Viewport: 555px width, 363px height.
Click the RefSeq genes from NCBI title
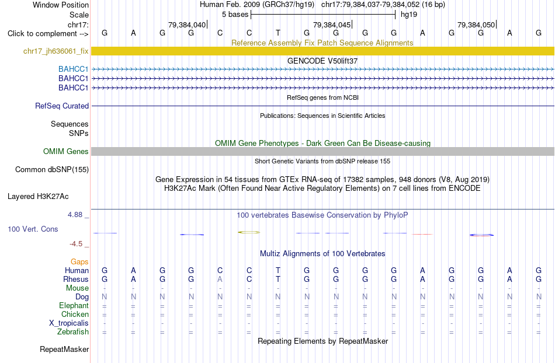click(322, 97)
